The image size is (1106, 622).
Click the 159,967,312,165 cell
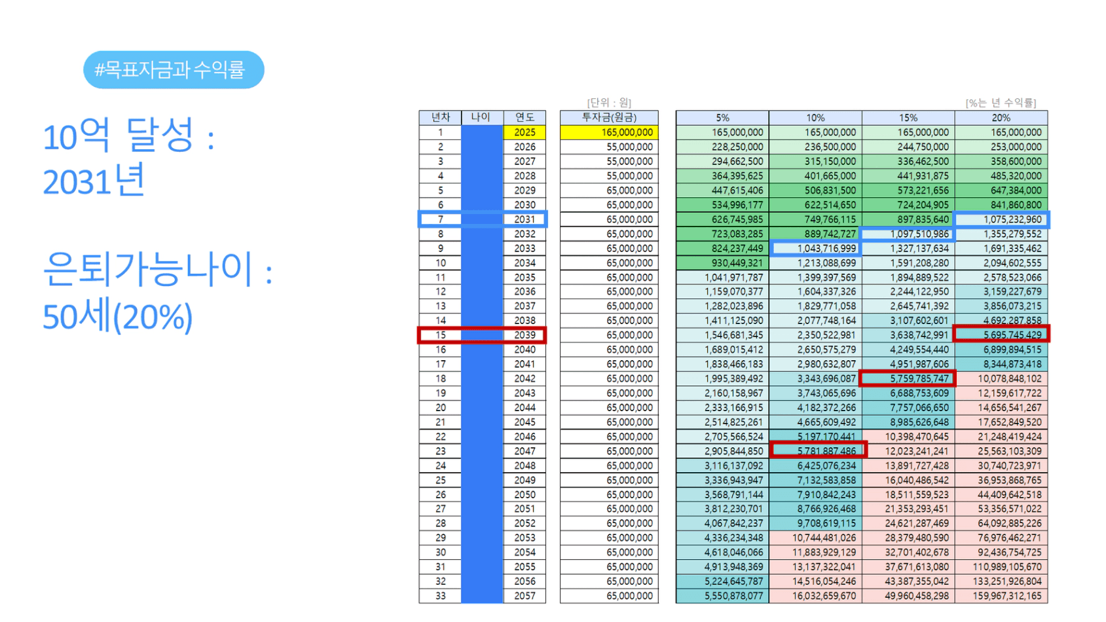pos(1001,596)
